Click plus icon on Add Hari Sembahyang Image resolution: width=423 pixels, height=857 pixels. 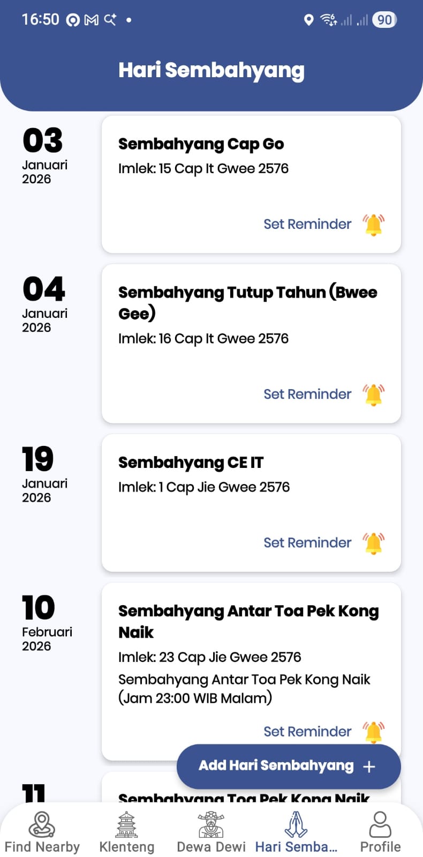tap(369, 766)
